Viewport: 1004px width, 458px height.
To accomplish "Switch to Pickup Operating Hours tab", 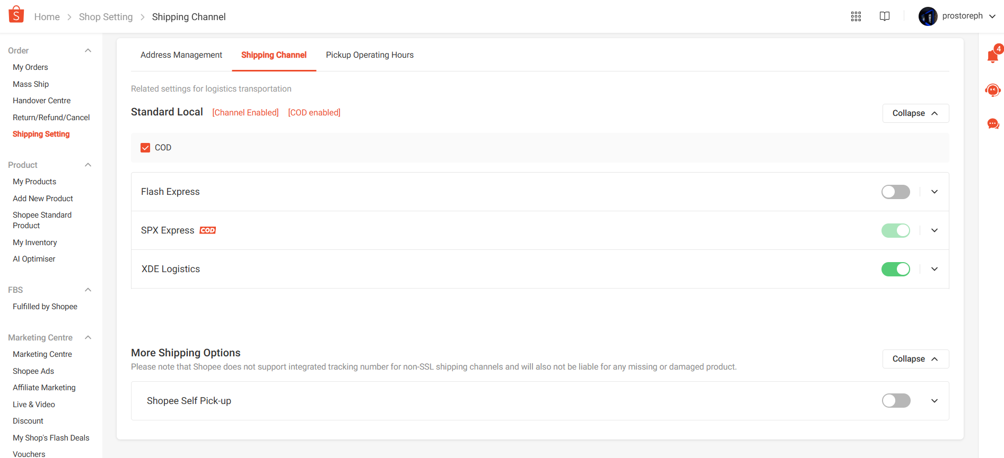I will pos(370,55).
